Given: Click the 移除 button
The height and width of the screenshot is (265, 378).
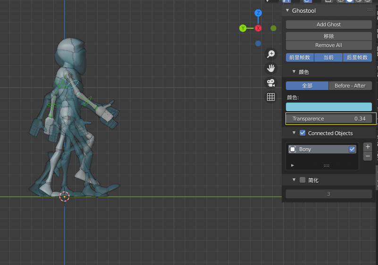Looking at the screenshot, I should (329, 36).
